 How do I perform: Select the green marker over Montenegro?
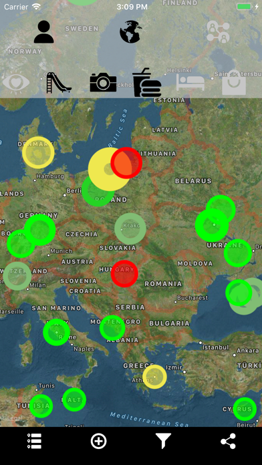point(112,328)
